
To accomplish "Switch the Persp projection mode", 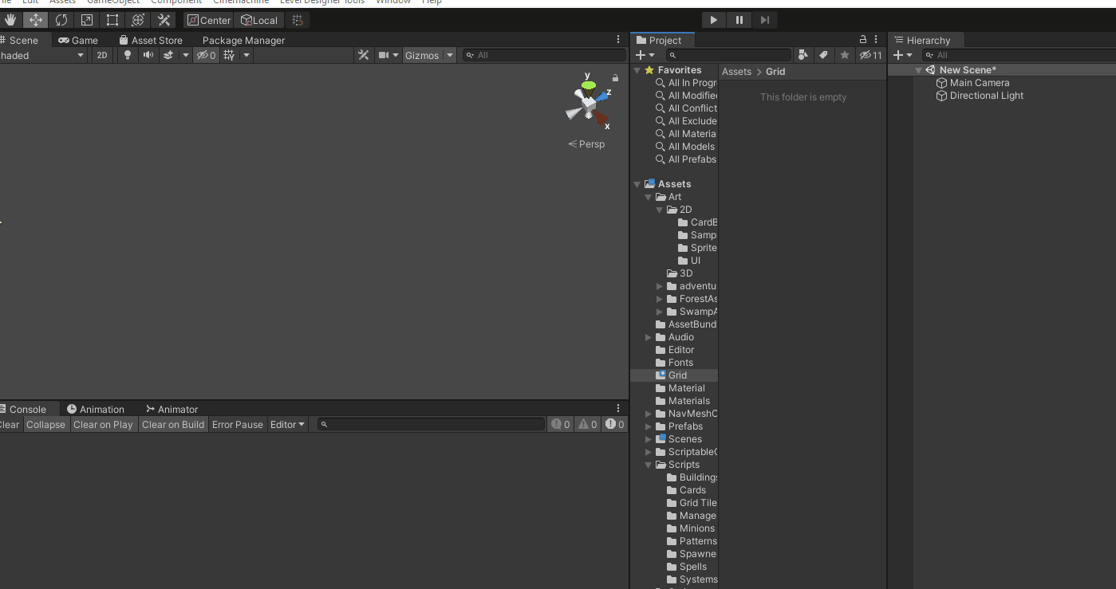I will 586,144.
